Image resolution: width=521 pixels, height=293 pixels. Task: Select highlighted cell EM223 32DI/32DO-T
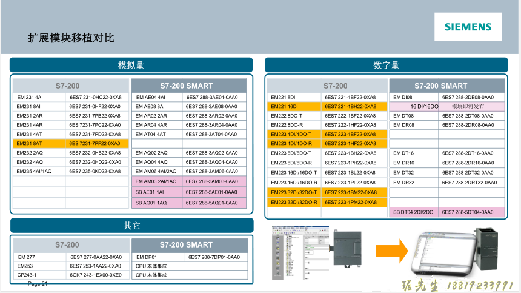[x=294, y=192]
